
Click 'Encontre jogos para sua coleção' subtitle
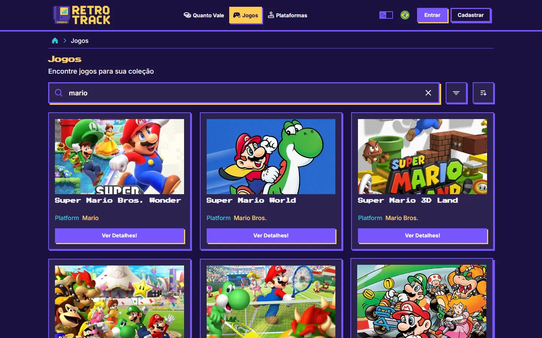[x=101, y=71]
